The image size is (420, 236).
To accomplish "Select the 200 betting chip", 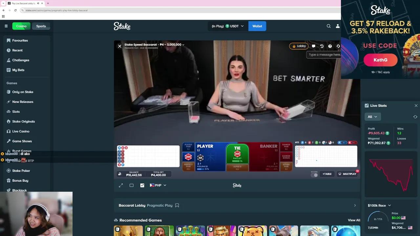I will pyautogui.click(x=188, y=157).
